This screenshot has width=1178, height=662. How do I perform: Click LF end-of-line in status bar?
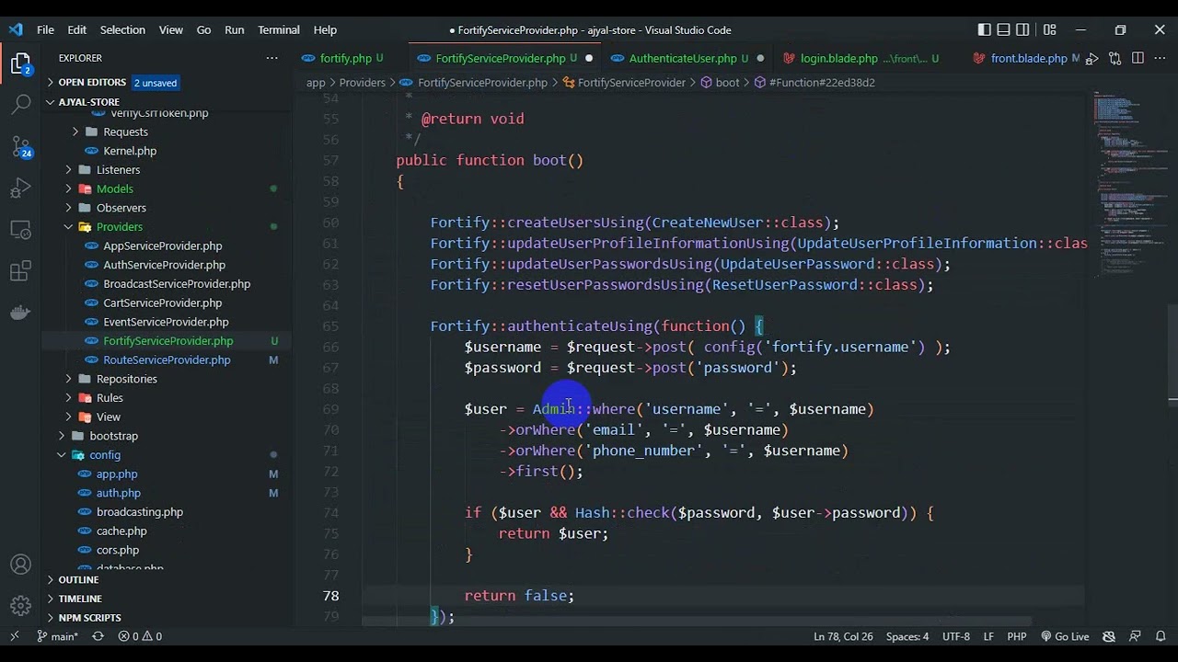pyautogui.click(x=988, y=636)
